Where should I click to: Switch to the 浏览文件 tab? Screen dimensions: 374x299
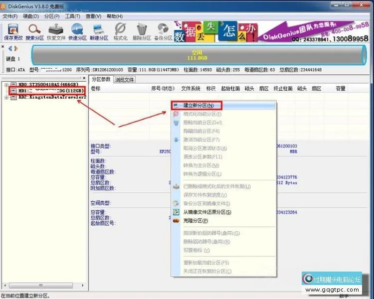click(x=124, y=80)
